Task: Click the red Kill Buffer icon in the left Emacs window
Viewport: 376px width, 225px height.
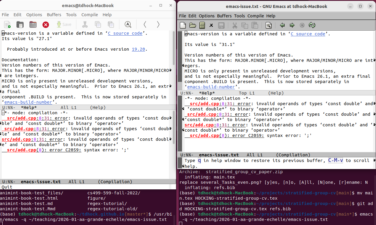Action: (x=46, y=24)
